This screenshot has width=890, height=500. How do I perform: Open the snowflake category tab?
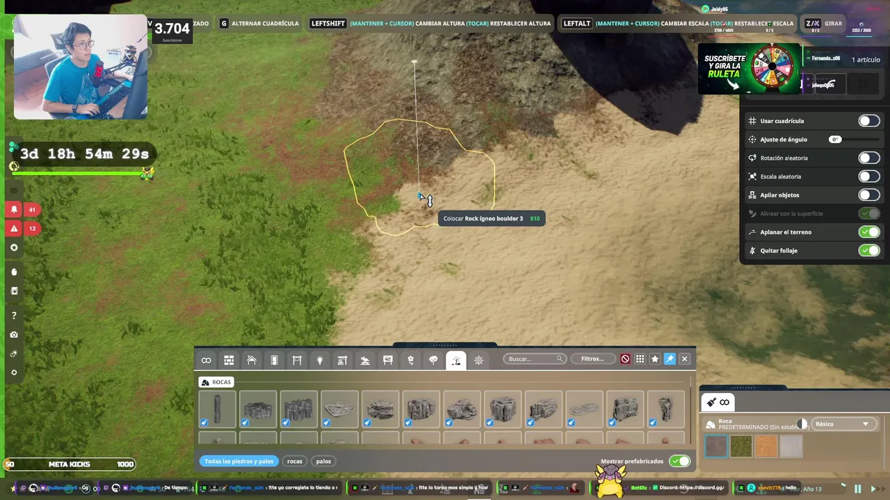click(x=478, y=360)
